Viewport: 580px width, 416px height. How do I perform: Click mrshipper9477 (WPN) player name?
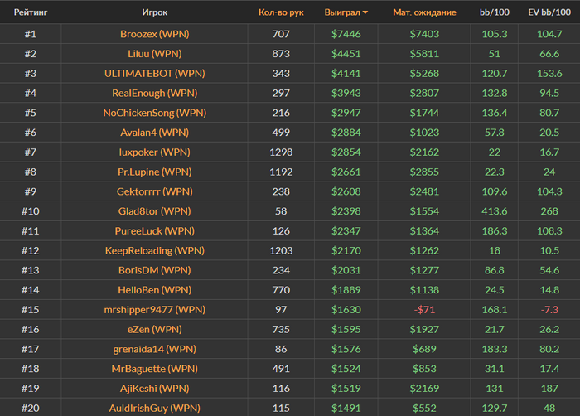tap(155, 309)
